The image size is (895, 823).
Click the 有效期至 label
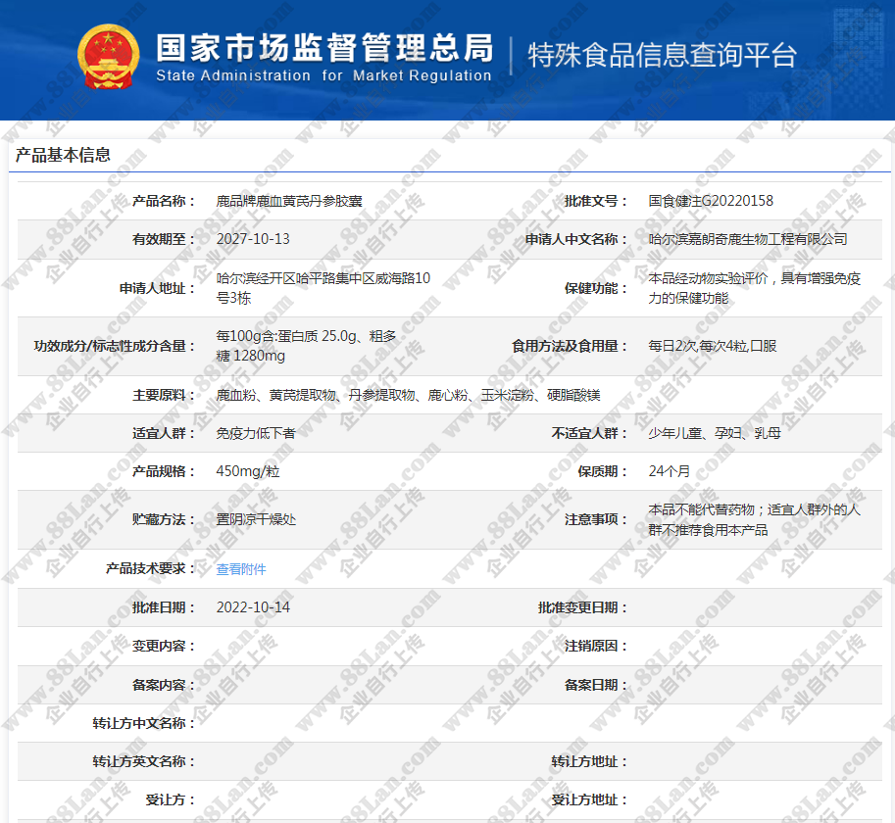tap(164, 239)
